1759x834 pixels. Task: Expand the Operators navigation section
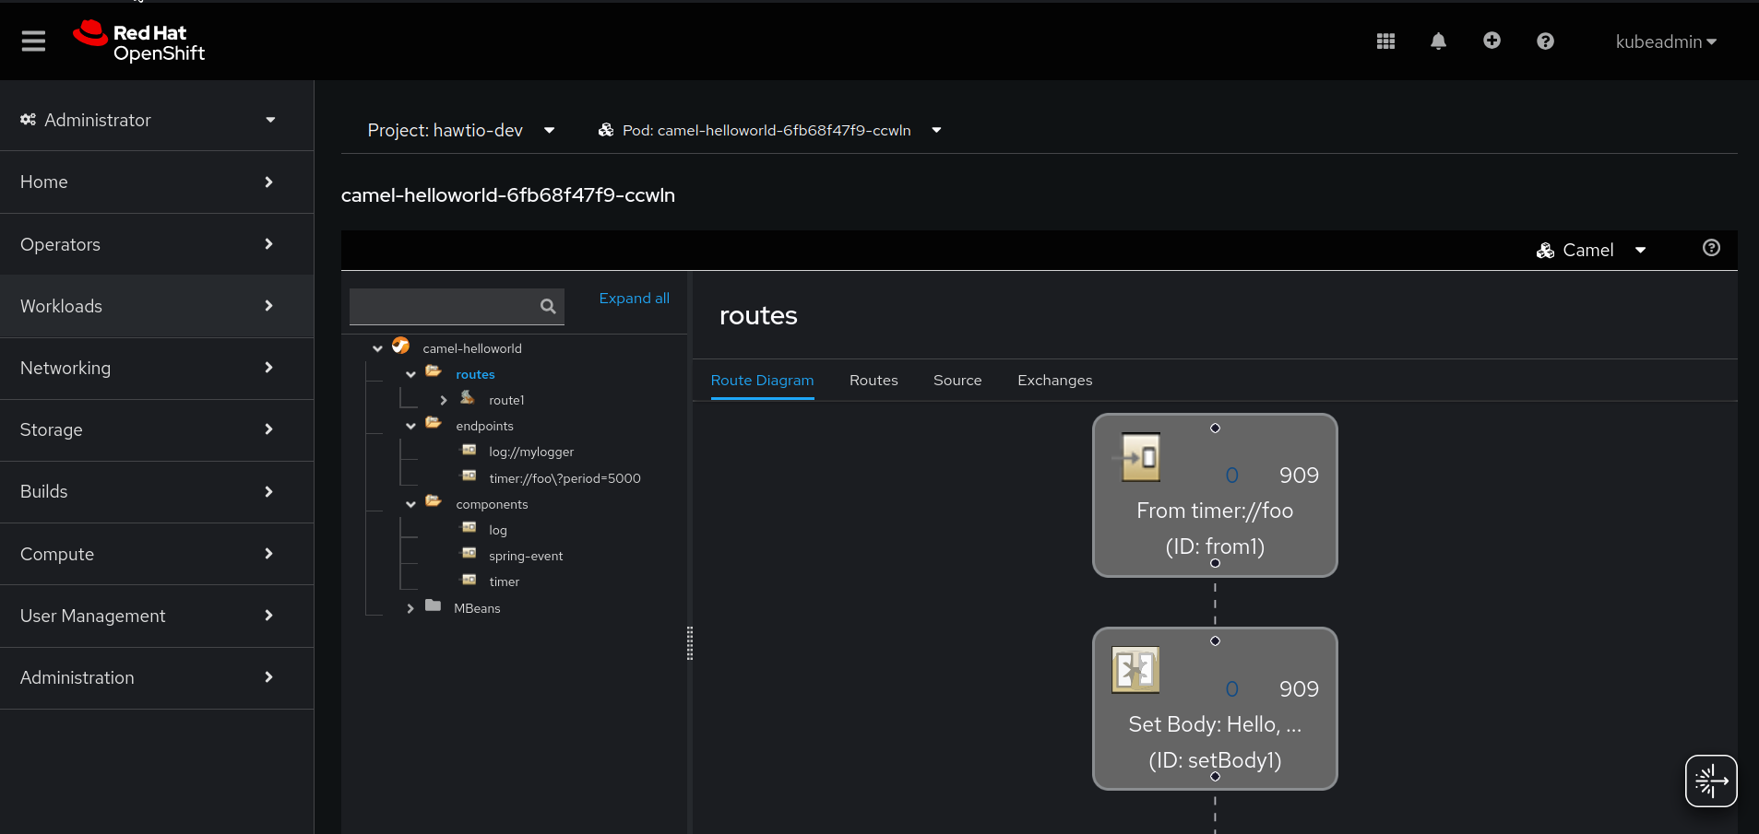coord(157,244)
